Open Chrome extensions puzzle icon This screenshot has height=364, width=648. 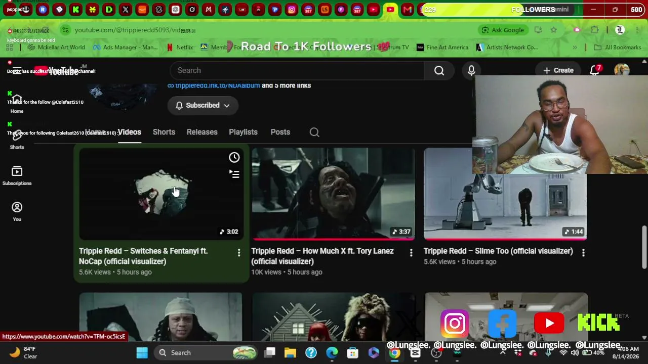[595, 30]
